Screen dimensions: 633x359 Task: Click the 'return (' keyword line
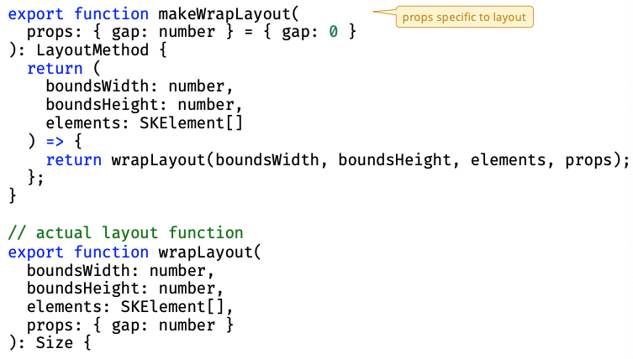click(x=55, y=69)
